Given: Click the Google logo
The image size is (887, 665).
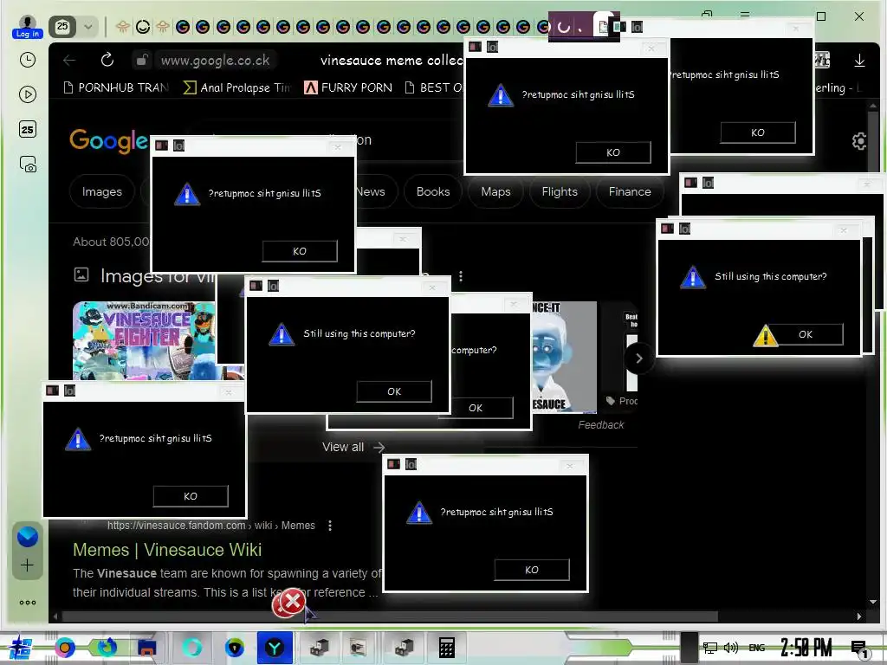Looking at the screenshot, I should (x=108, y=140).
